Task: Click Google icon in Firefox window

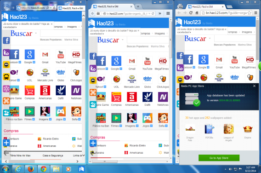Action: (x=116, y=61)
